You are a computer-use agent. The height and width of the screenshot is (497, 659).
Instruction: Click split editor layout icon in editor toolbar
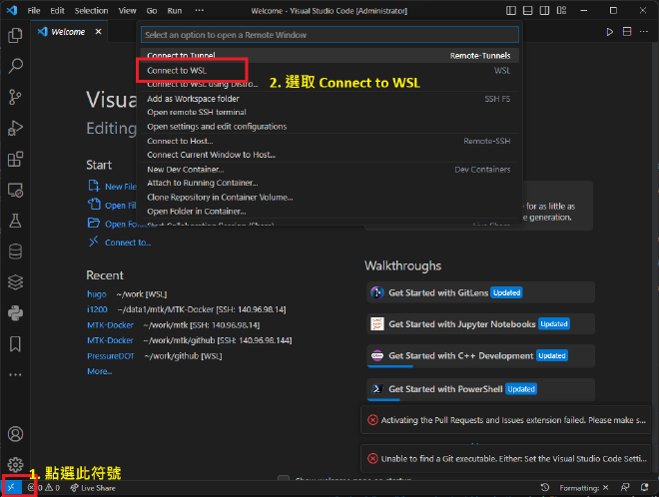(x=627, y=32)
